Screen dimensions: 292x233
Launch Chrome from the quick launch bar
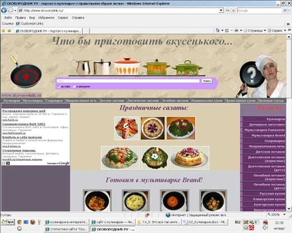click(x=20, y=222)
